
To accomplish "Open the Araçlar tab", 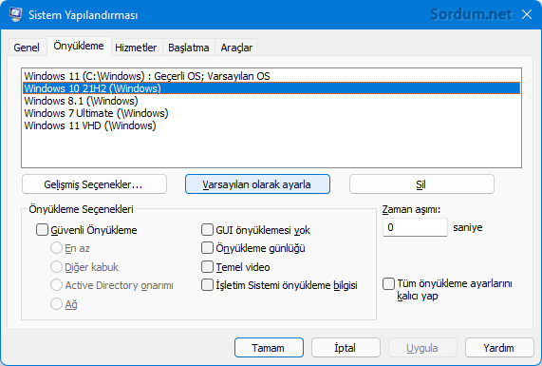I will point(236,48).
